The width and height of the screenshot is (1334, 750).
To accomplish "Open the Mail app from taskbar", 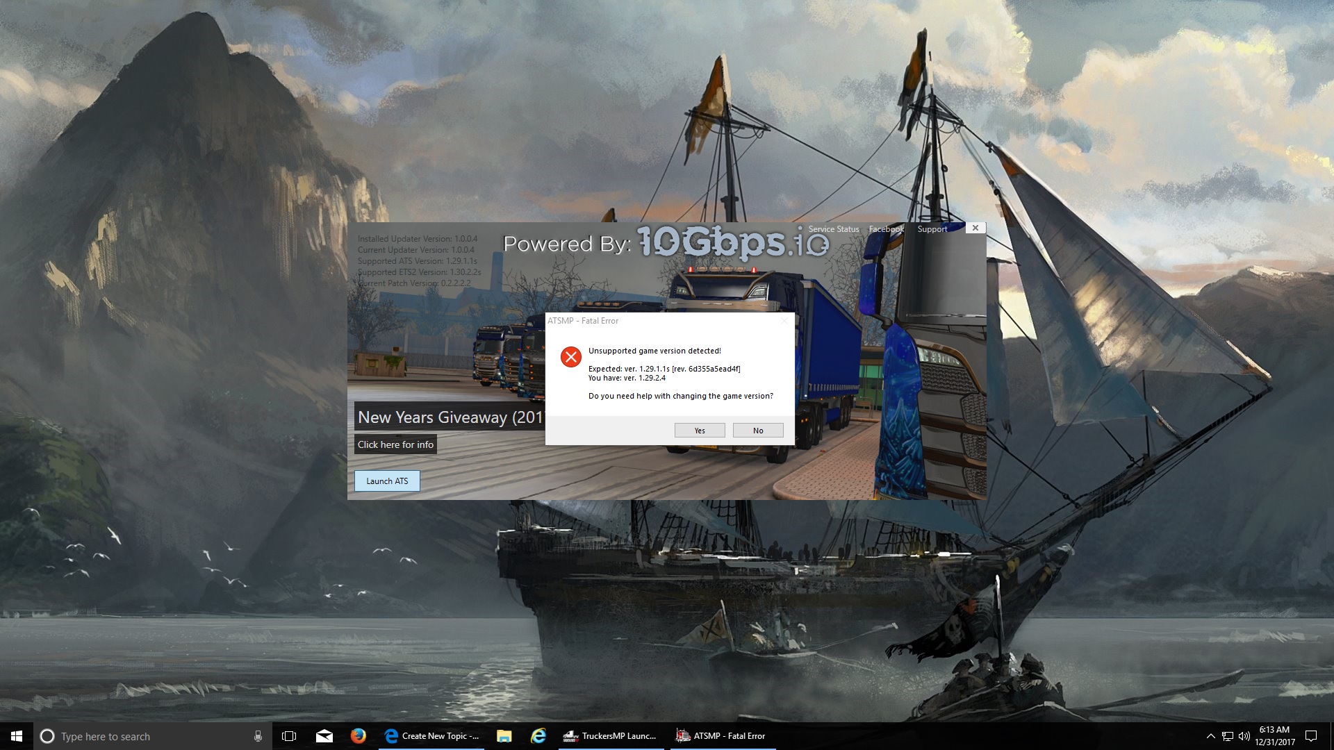I will (324, 736).
